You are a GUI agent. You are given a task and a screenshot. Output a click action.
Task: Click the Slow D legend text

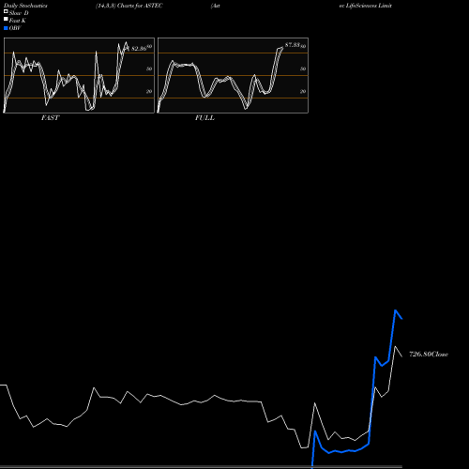pyautogui.click(x=19, y=13)
